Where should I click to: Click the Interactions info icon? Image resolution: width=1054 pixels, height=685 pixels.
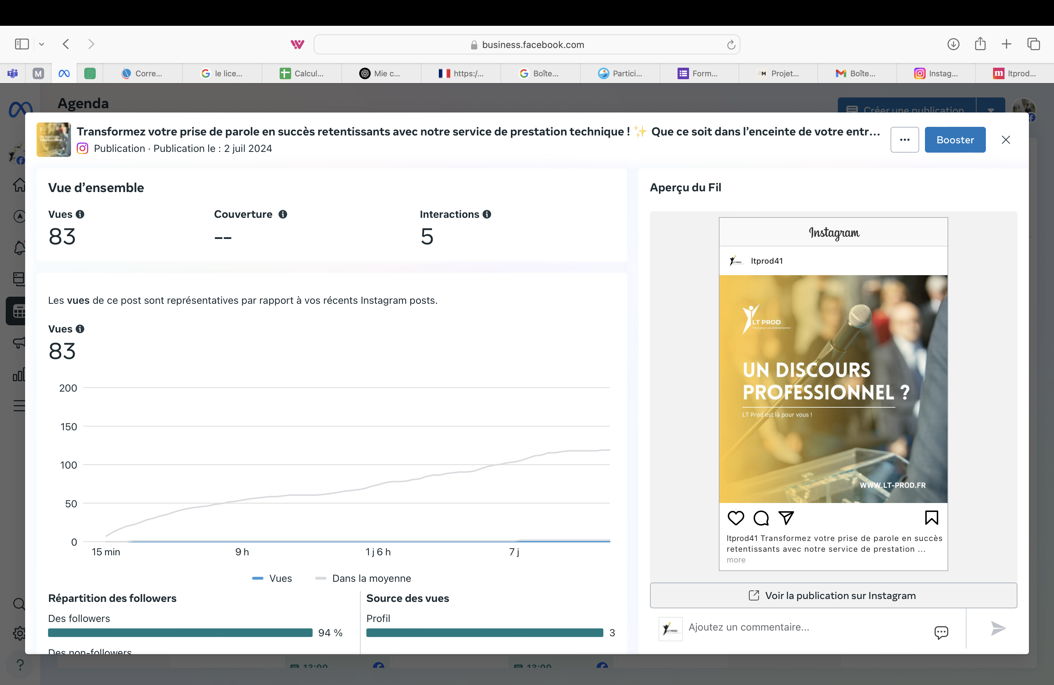487,214
